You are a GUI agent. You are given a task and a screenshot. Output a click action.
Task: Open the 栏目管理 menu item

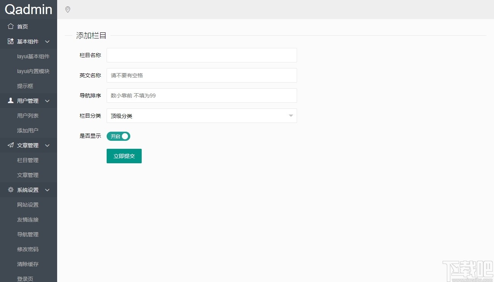27,160
